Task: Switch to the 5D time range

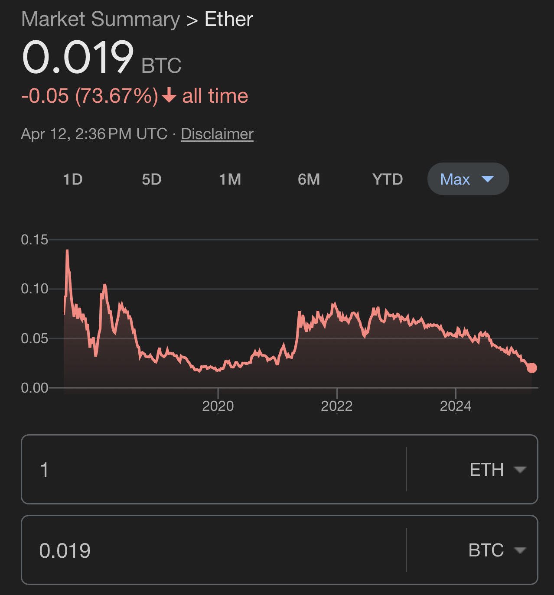Action: [152, 179]
